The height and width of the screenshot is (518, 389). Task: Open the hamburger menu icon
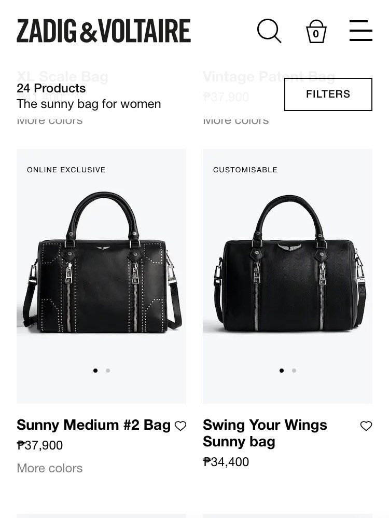361,31
